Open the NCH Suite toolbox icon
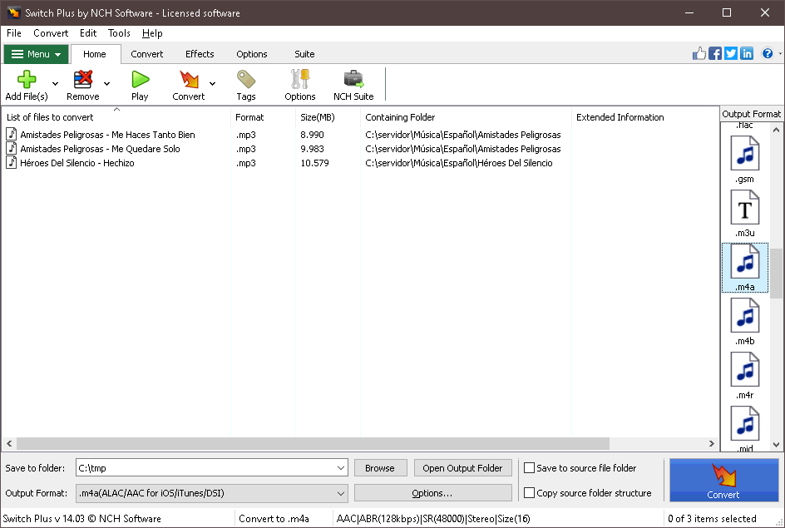 [x=353, y=79]
